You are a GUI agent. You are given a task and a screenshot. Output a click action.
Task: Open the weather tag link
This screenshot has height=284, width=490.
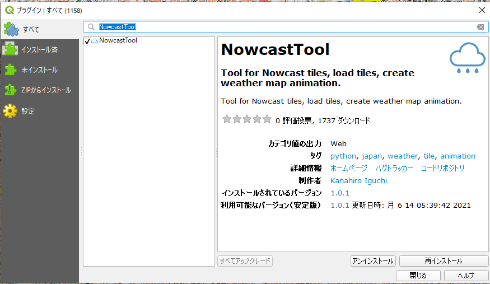[403, 156]
